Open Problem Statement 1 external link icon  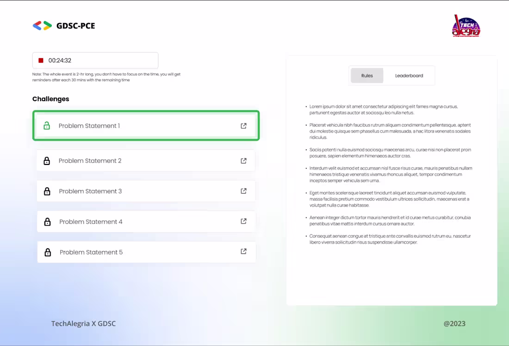(243, 126)
